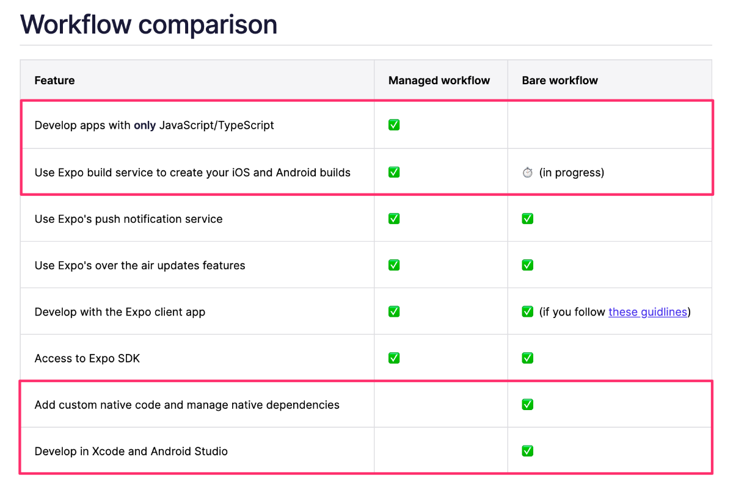733x487 pixels.
Task: Click the stopwatch in-progress icon
Action: (x=528, y=173)
